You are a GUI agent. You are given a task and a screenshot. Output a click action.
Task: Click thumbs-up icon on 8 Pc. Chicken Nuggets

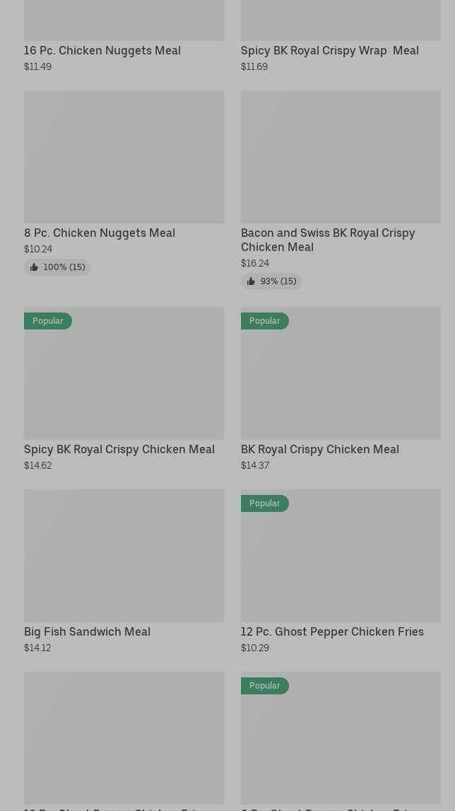tap(34, 267)
